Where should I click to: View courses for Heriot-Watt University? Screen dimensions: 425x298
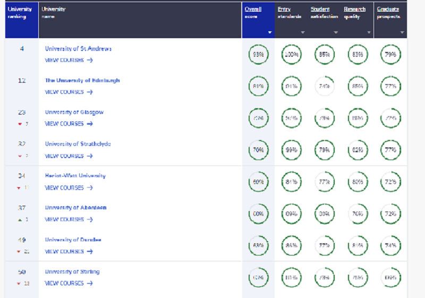[69, 187]
